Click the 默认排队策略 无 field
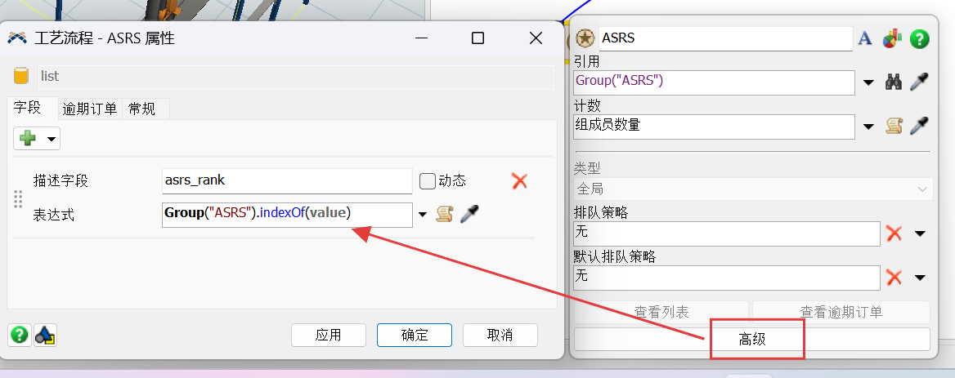Viewport: 955px width, 378px height. point(727,278)
